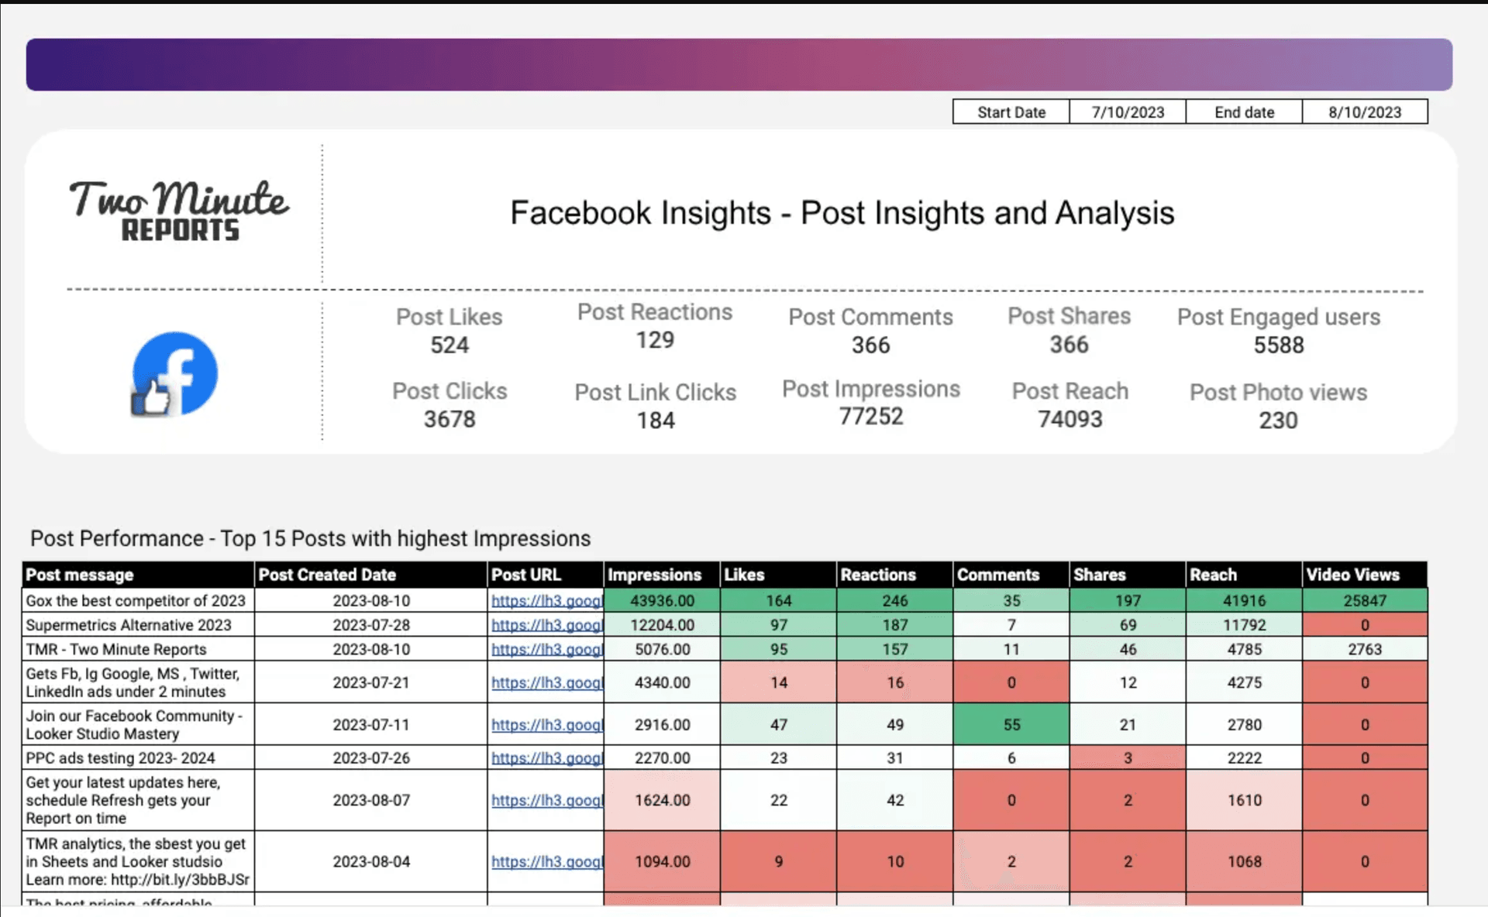1488x917 pixels.
Task: Select the 197 shares cell
Action: pos(1128,601)
